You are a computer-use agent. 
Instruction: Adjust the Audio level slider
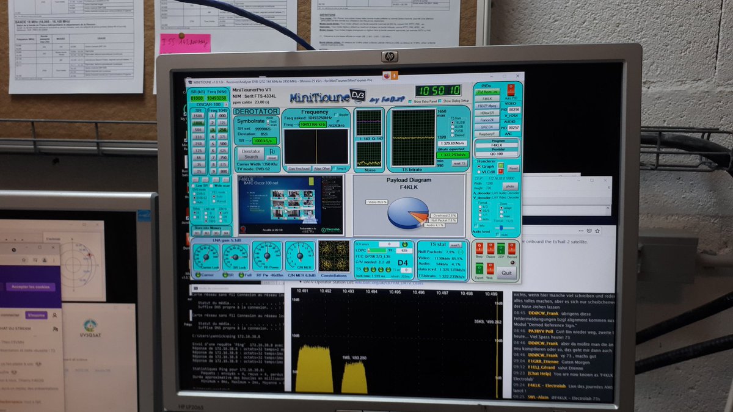(501, 228)
